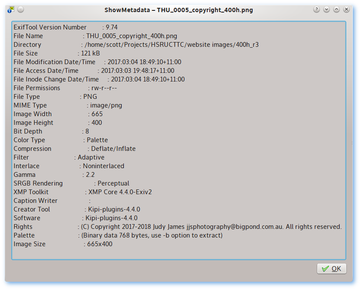
Task: Click the OK button
Action: [x=331, y=269]
